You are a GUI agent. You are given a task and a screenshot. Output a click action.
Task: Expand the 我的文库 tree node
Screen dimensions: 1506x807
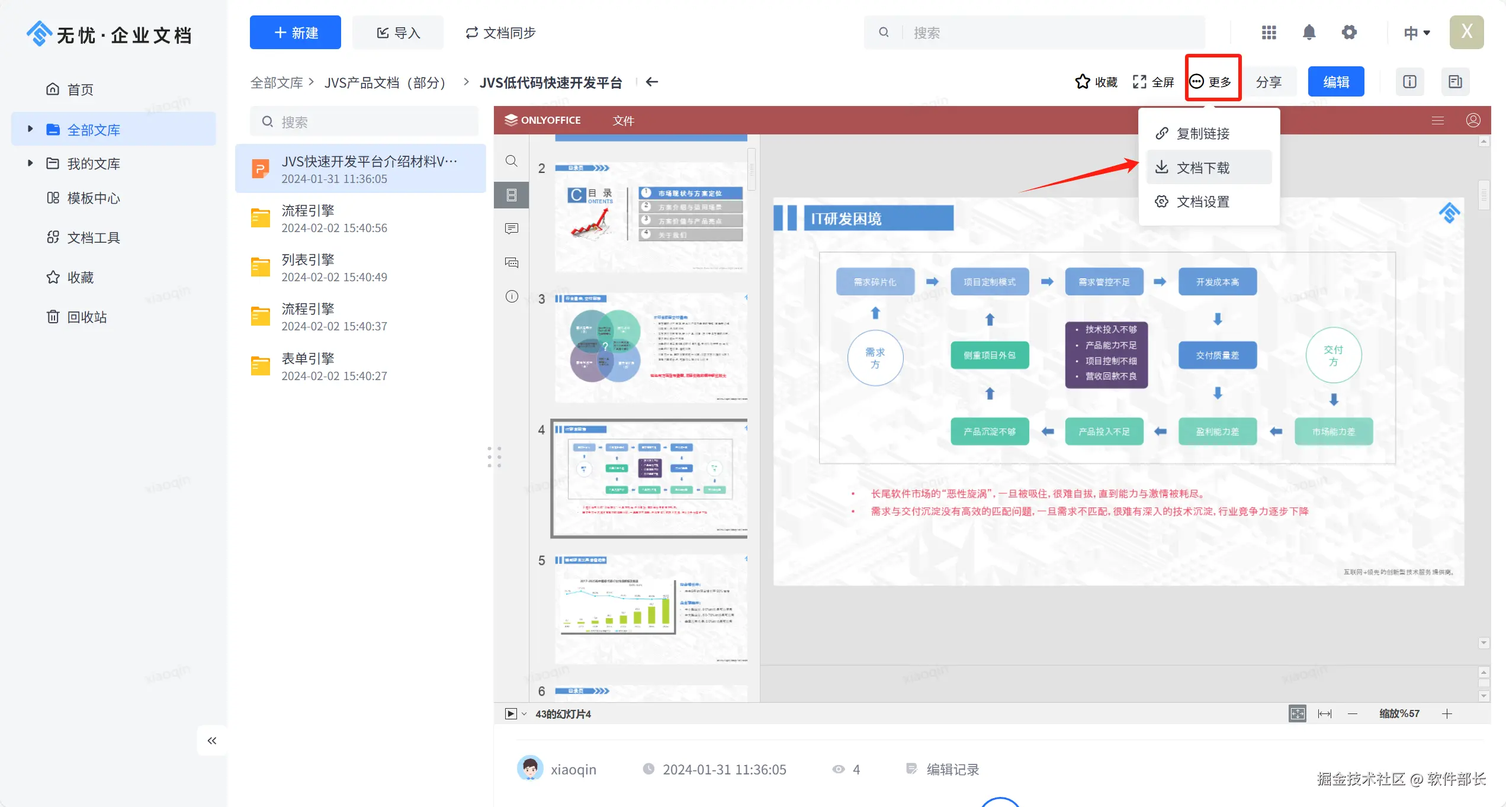pos(30,163)
